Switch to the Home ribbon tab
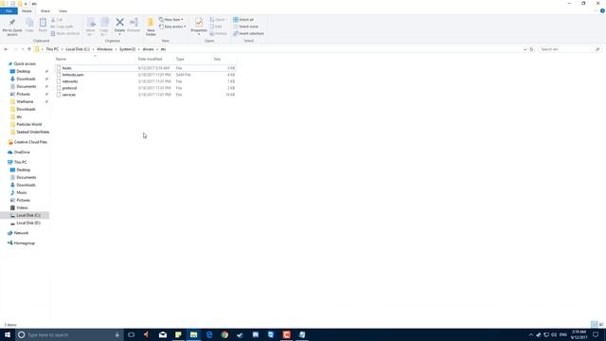Image resolution: width=606 pixels, height=341 pixels. [27, 11]
